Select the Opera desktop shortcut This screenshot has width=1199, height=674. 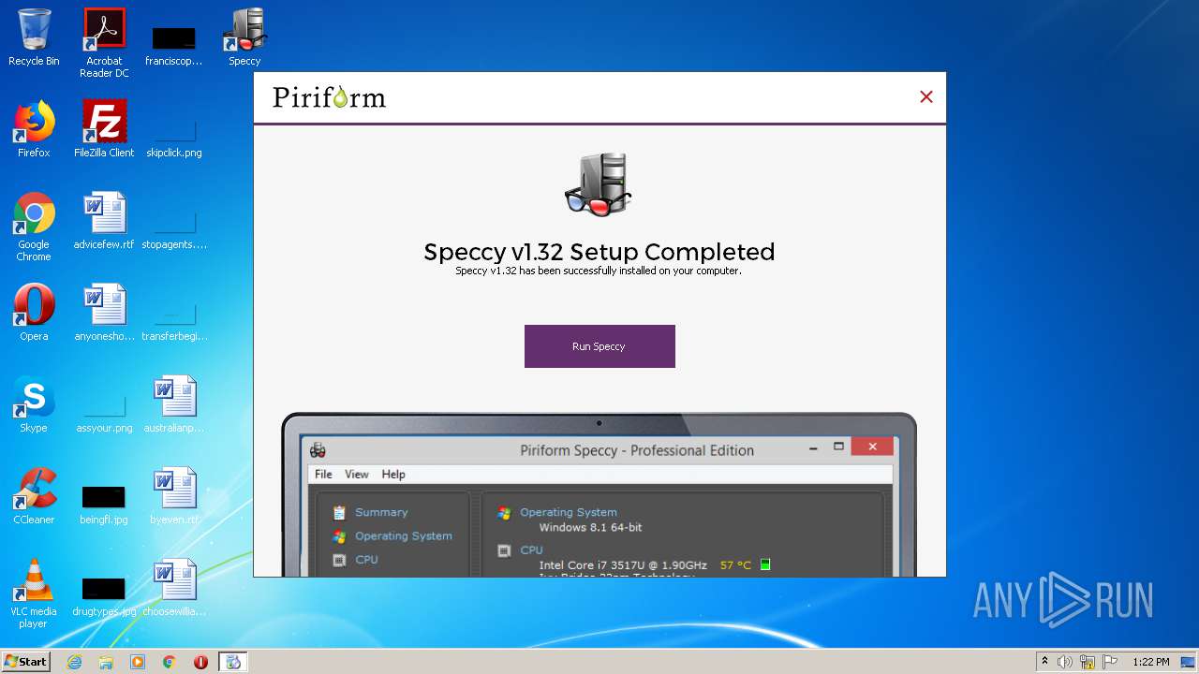[x=34, y=313]
